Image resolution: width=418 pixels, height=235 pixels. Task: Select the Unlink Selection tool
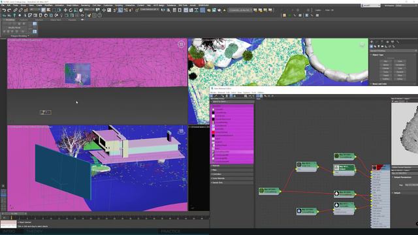[x=20, y=10]
